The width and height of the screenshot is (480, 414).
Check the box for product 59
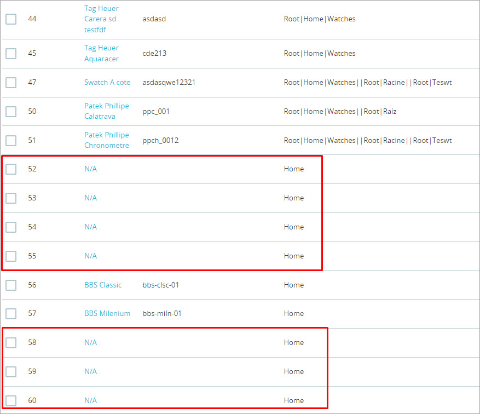(11, 372)
